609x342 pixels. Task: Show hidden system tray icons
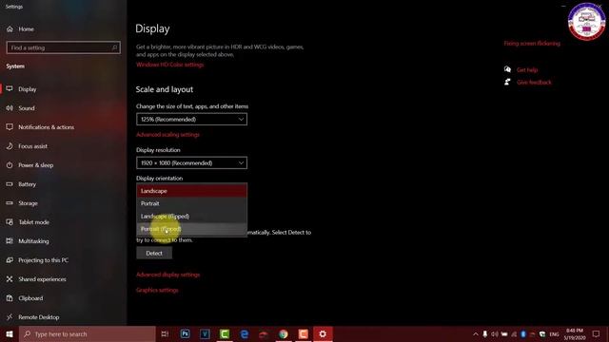tap(476, 334)
